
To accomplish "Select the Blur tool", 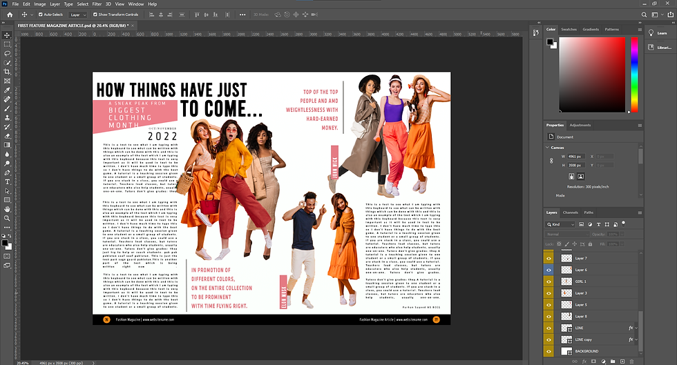I will [x=7, y=154].
